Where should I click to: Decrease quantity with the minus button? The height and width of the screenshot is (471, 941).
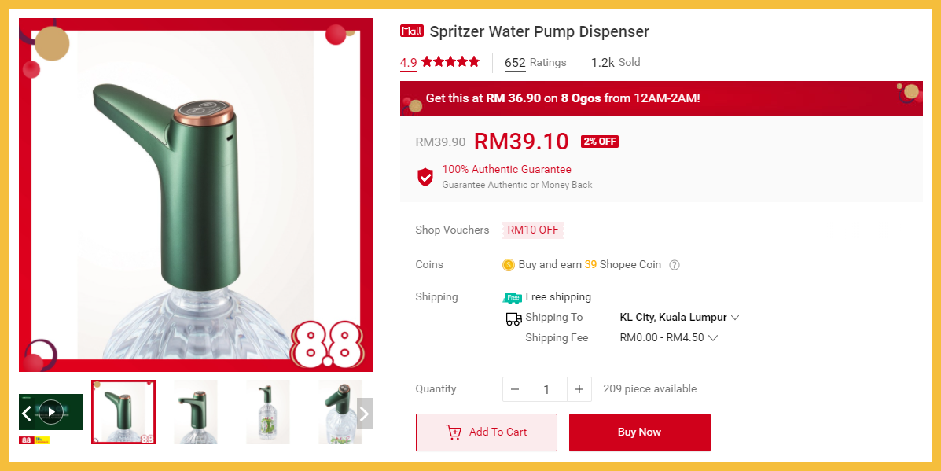coord(515,389)
